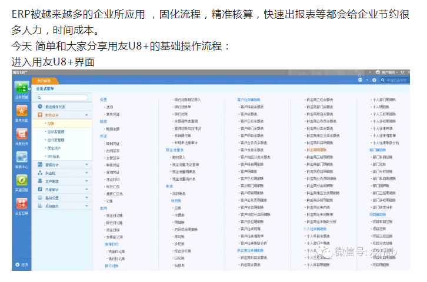Click the 财务会计 module icon
Screen dimensions: 427x282
40,115
